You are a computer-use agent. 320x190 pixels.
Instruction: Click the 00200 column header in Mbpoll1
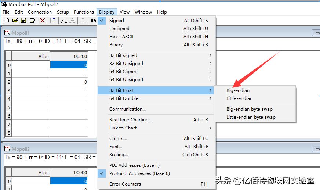point(69,56)
